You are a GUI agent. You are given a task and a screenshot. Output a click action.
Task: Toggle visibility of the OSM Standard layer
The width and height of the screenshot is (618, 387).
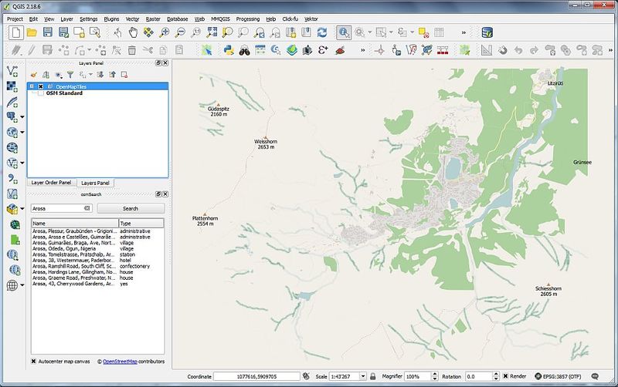(x=41, y=93)
